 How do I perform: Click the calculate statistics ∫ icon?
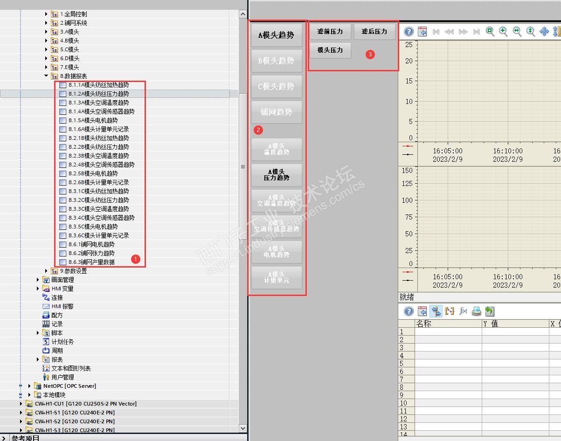[463, 311]
